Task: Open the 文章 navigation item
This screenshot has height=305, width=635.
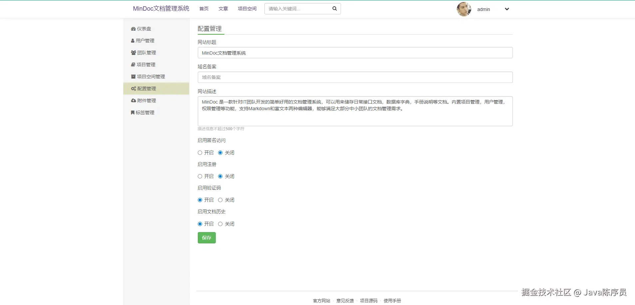Action: click(x=223, y=9)
